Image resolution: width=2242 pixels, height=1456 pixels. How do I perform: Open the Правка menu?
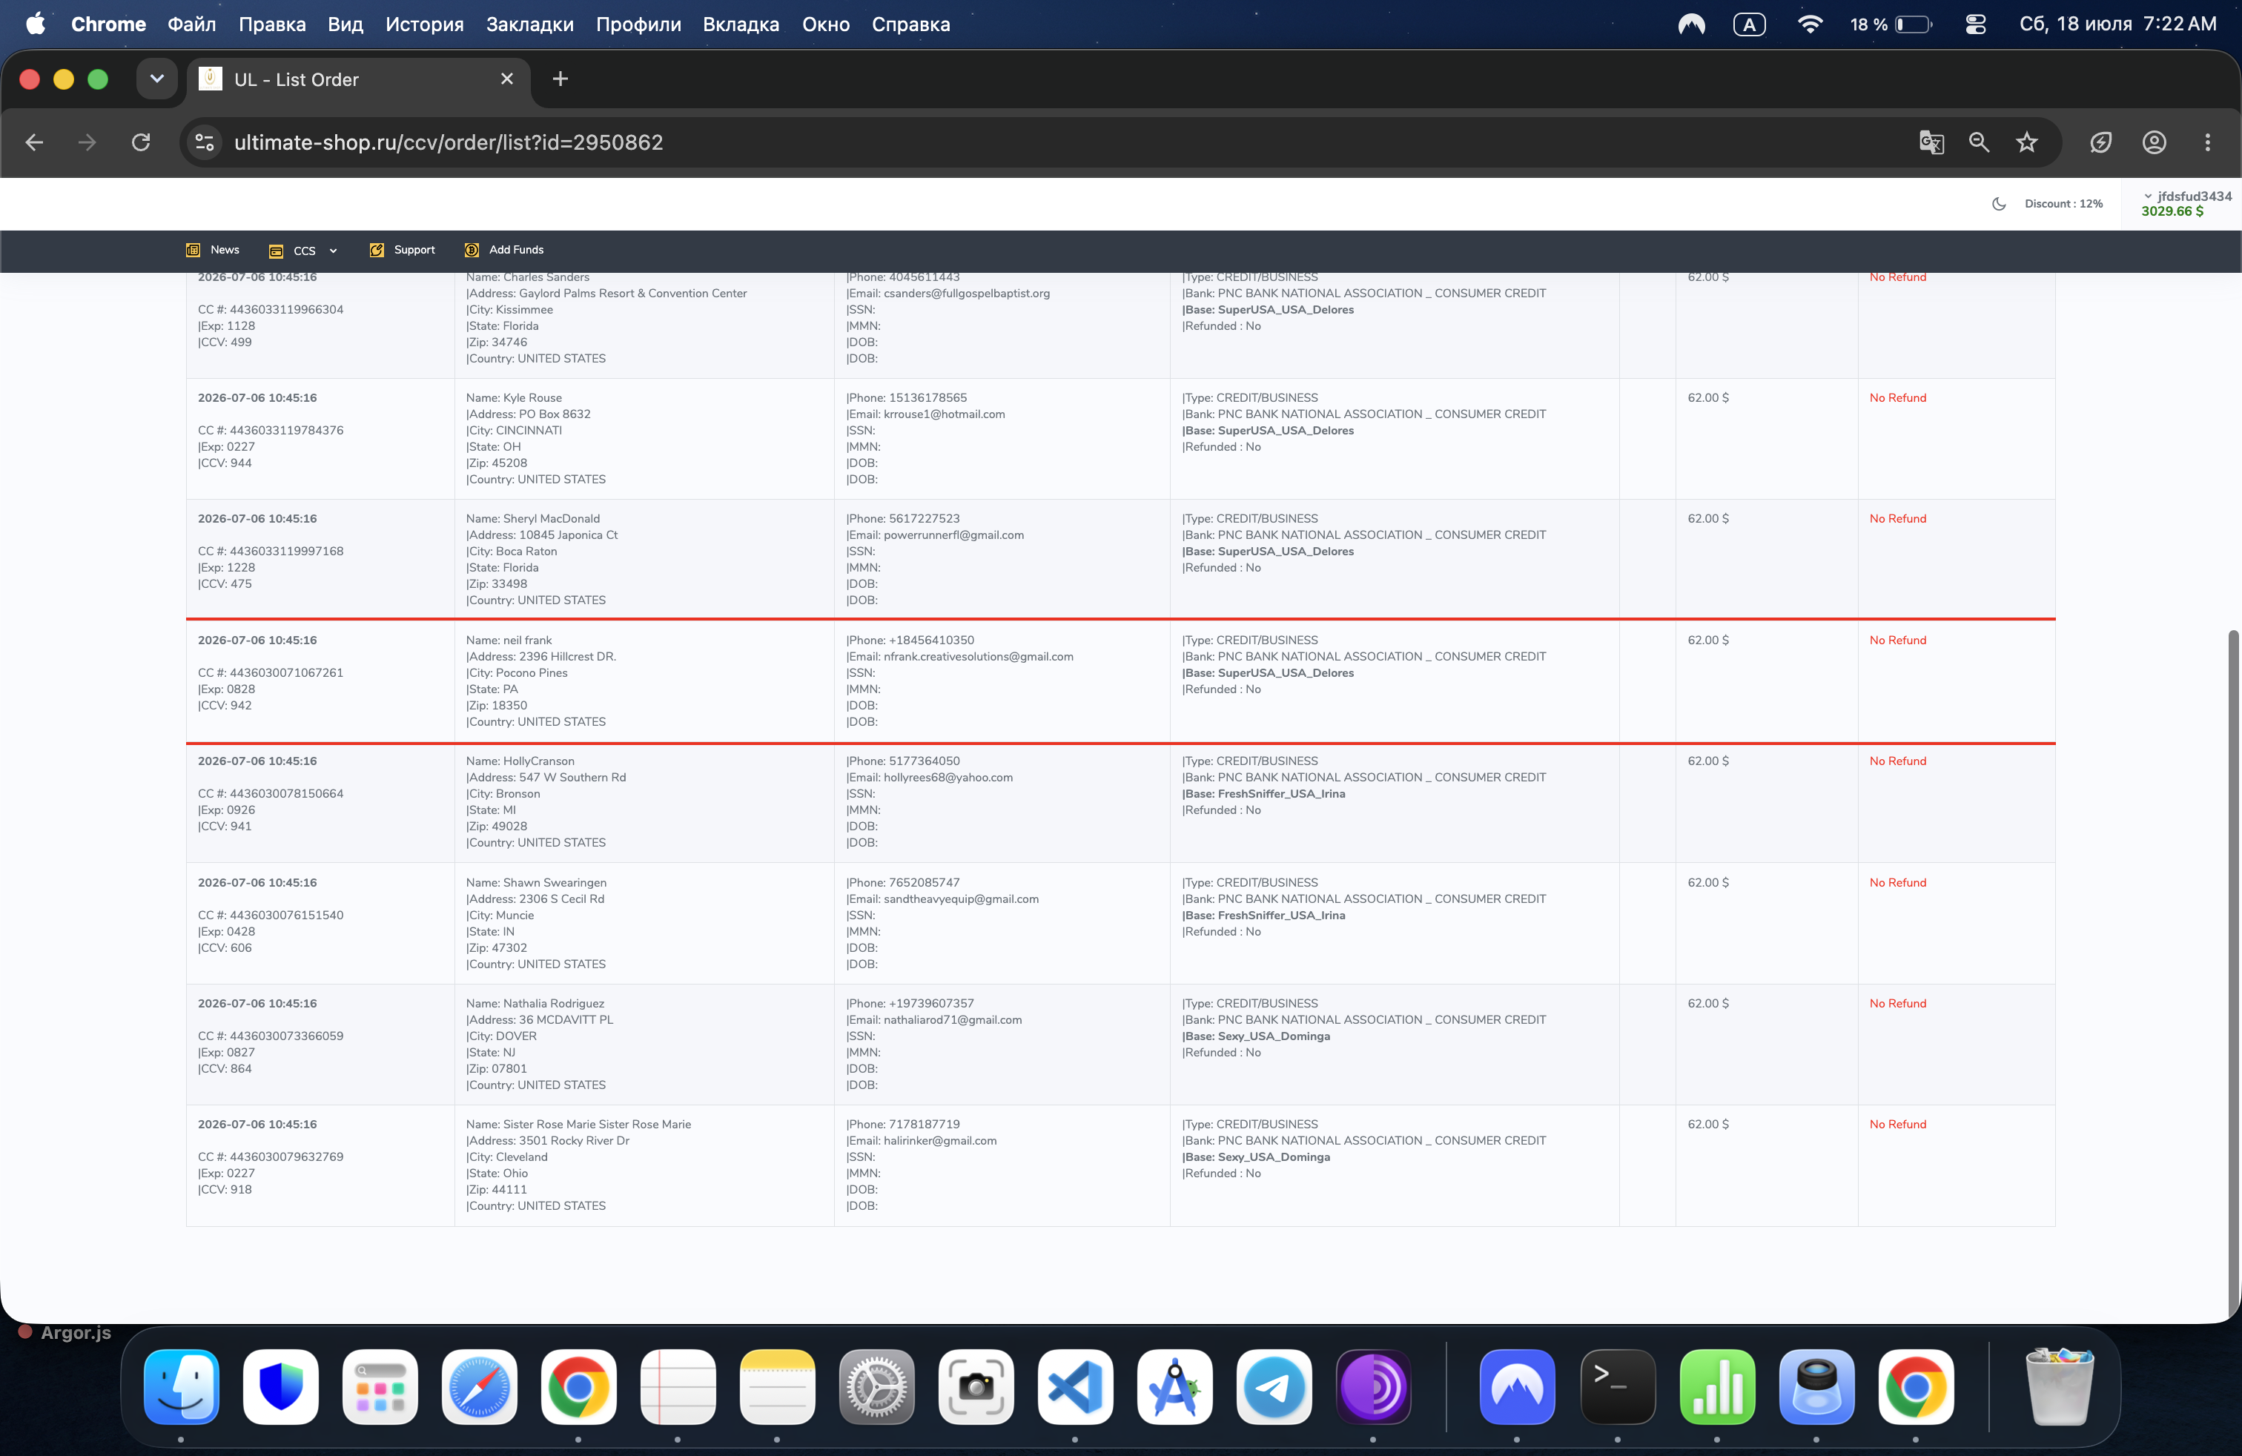coord(272,24)
